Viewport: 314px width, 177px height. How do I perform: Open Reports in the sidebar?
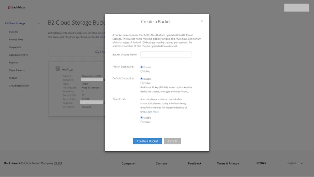[x=14, y=63]
